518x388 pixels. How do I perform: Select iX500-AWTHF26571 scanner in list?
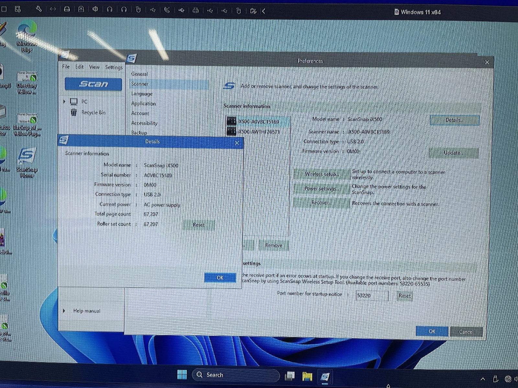pos(258,132)
